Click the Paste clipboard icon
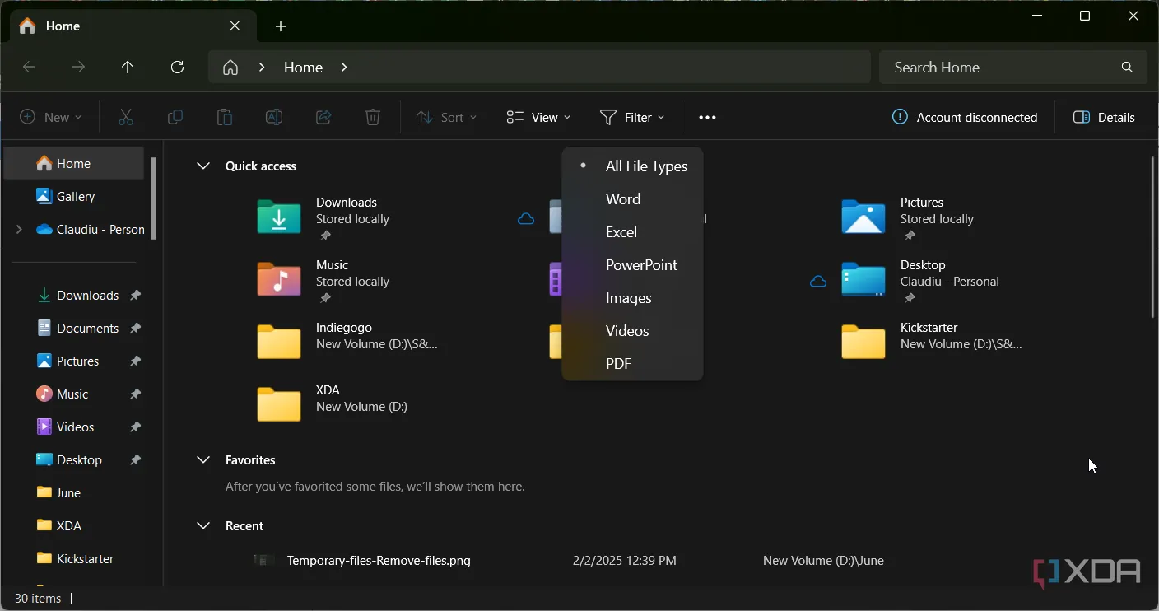Screen dimensions: 1159x611 point(225,117)
